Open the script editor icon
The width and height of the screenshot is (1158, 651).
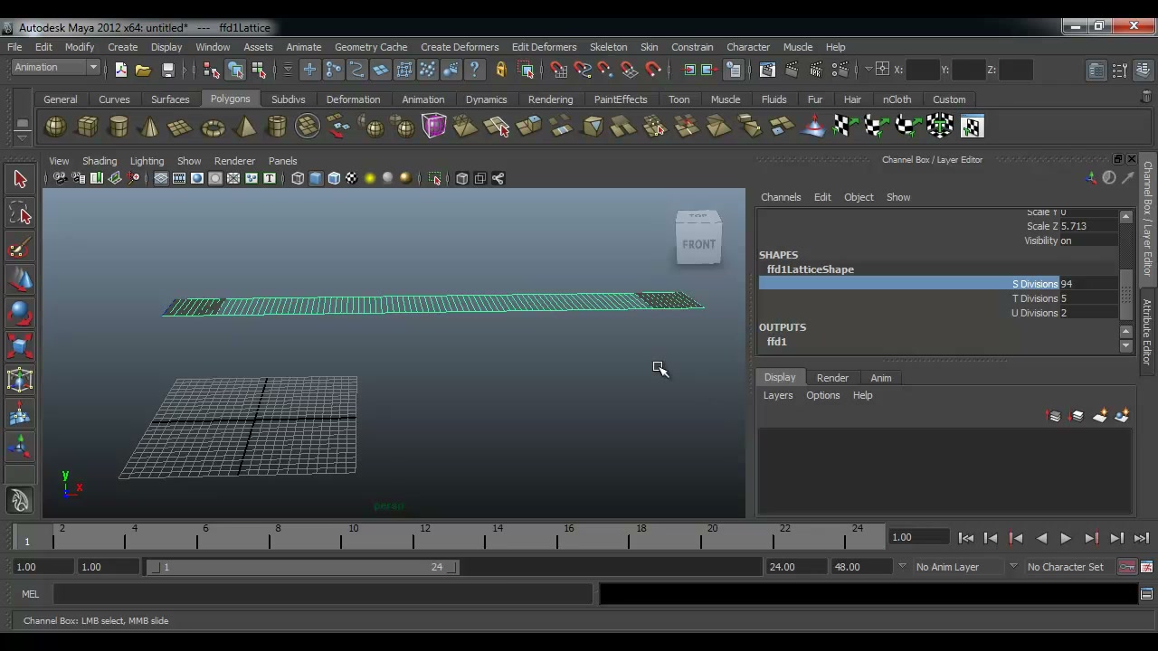1146,594
